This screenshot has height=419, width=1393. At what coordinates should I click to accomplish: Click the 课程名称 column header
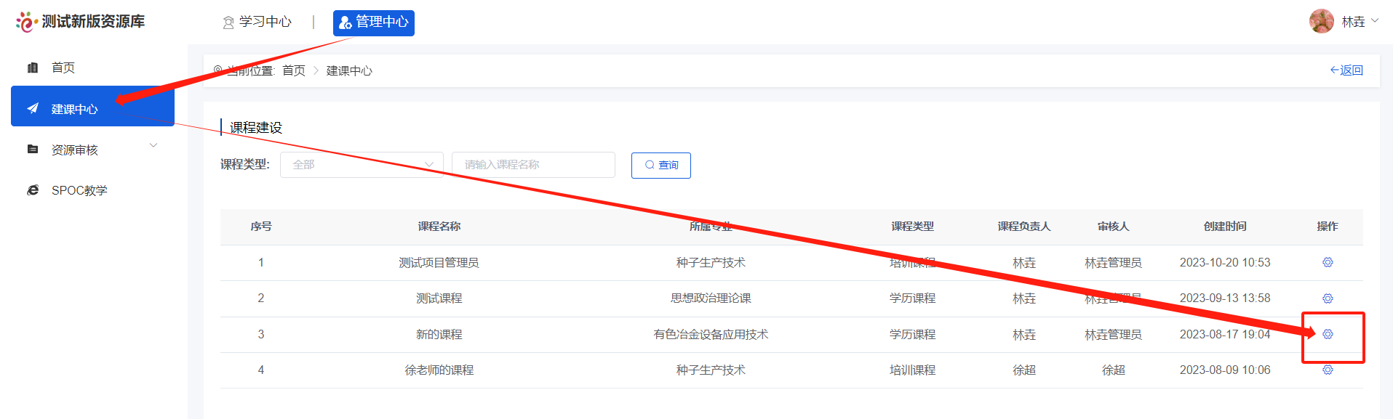439,227
